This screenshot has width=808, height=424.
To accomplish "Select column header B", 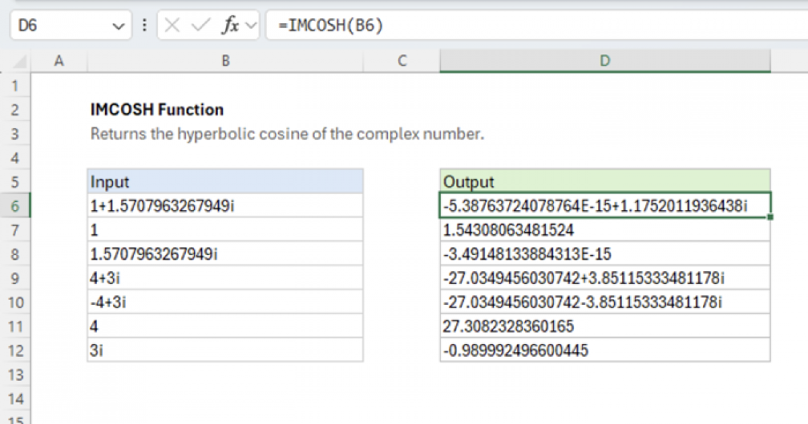I will click(225, 61).
